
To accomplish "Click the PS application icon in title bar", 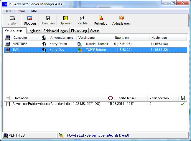I will 5,4.
